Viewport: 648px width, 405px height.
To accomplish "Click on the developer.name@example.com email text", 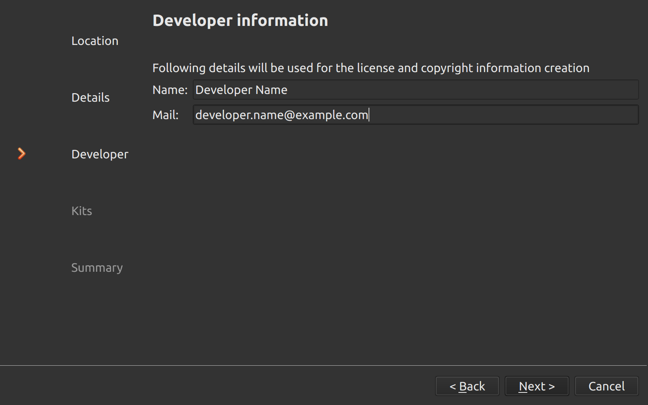I will click(x=281, y=115).
